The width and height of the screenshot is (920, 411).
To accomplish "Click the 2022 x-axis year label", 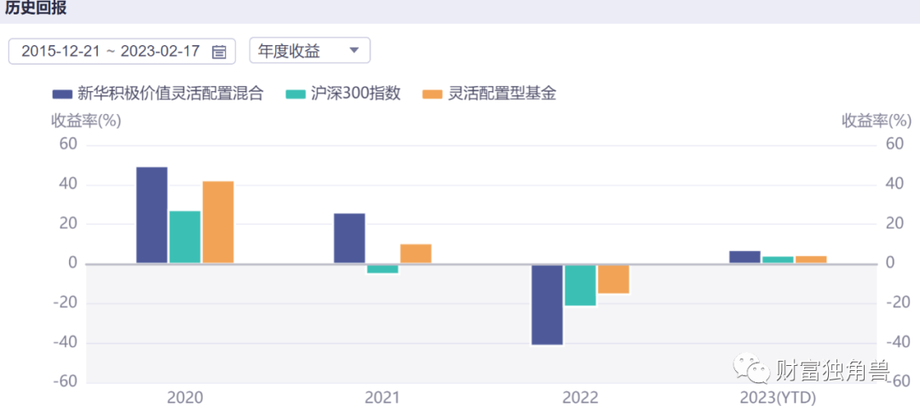I will pos(580,397).
